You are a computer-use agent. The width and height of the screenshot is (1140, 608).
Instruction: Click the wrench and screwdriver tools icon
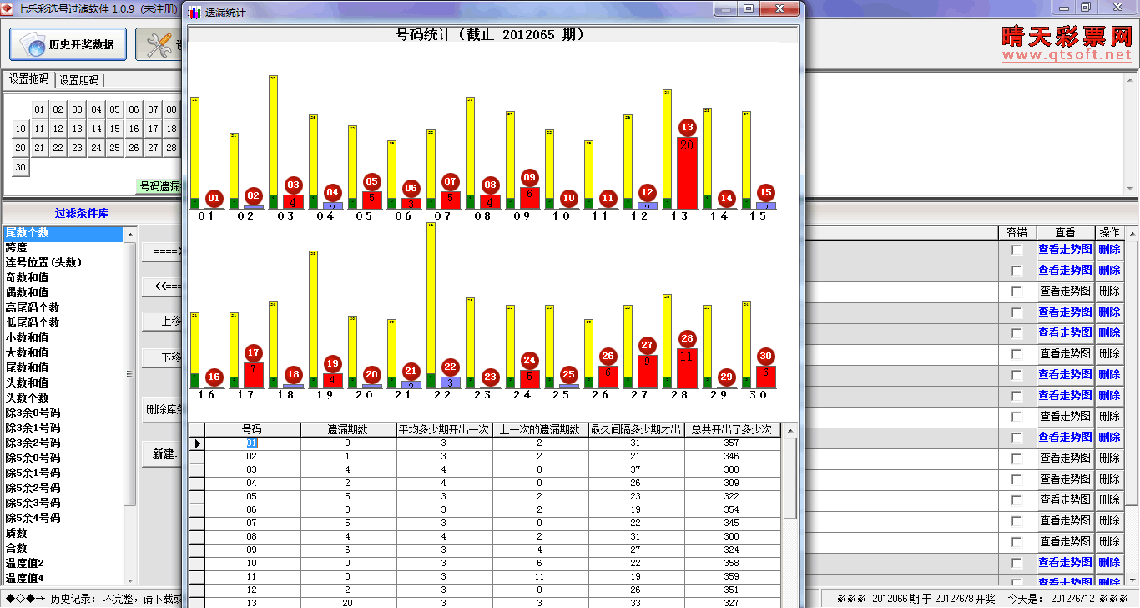click(x=158, y=44)
